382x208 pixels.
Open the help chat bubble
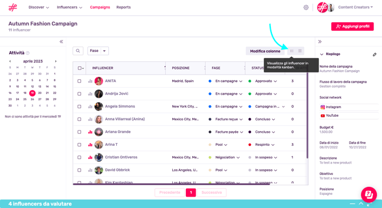pos(369,194)
